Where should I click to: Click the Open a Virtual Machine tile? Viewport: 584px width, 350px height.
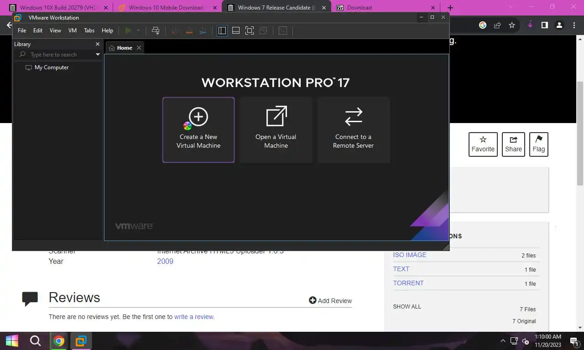(x=276, y=129)
